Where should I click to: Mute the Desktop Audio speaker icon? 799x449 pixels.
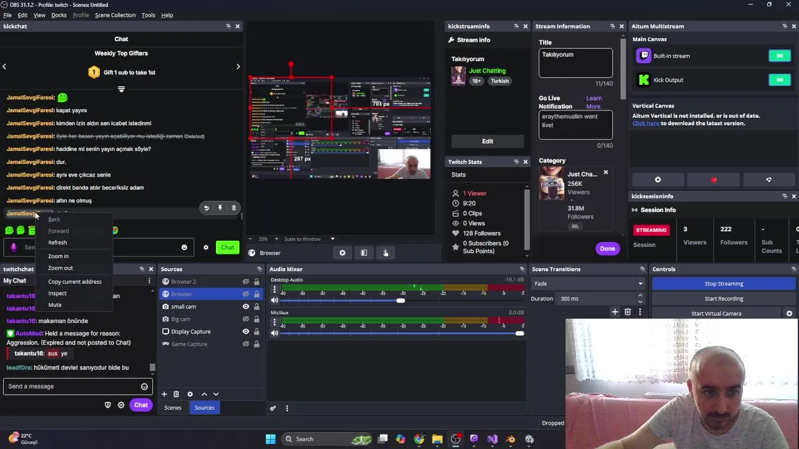coord(275,300)
